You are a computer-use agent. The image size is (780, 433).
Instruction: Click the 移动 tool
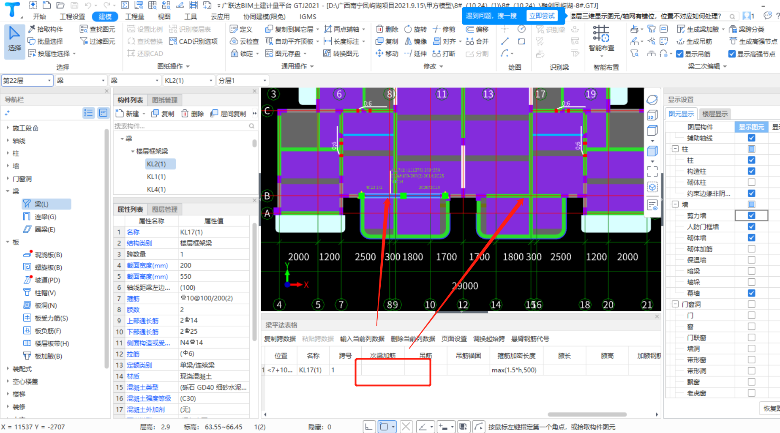click(387, 54)
